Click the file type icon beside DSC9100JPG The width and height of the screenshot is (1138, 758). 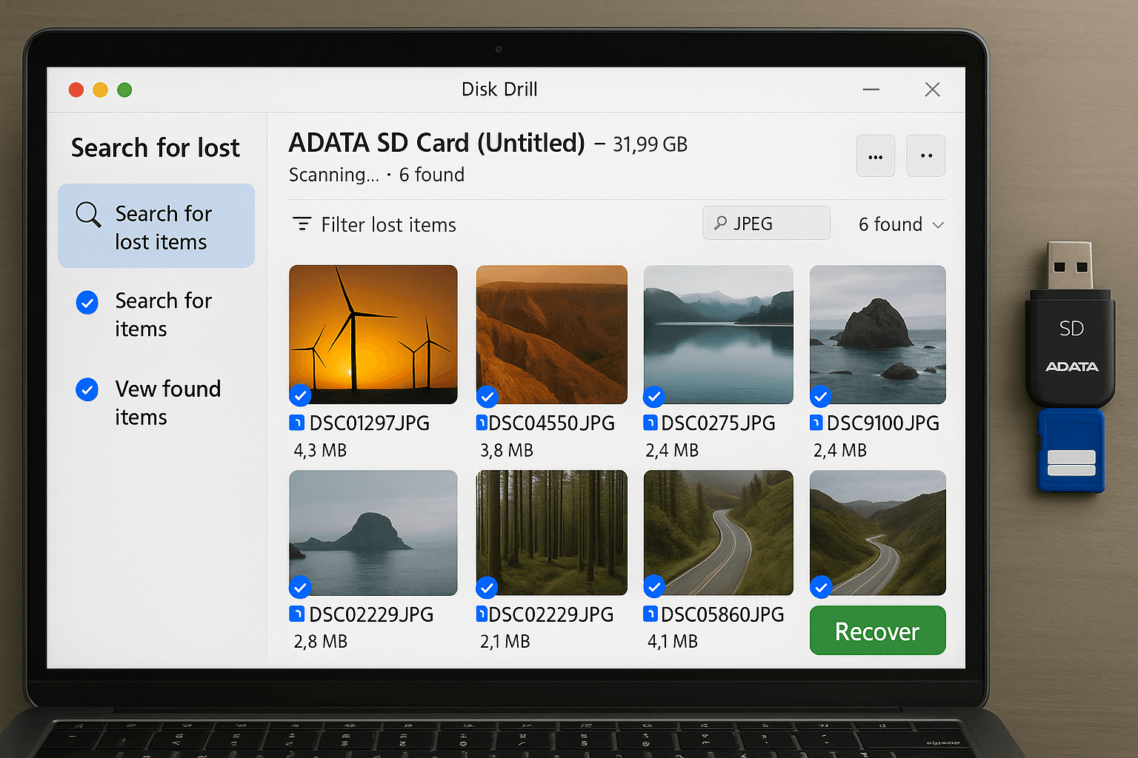pos(816,423)
